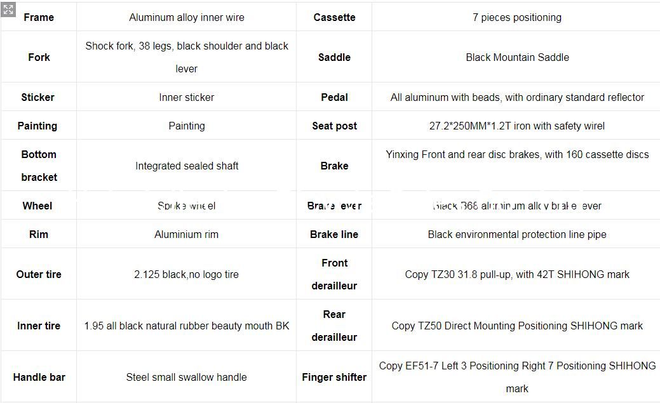Screen dimensions: 660x403
Task: Select the Inner tire label
Action: (x=39, y=326)
